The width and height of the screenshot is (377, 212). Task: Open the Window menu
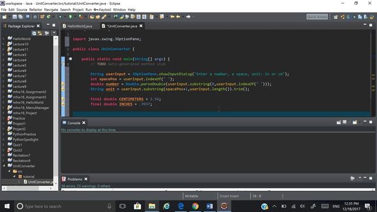pyautogui.click(x=119, y=9)
